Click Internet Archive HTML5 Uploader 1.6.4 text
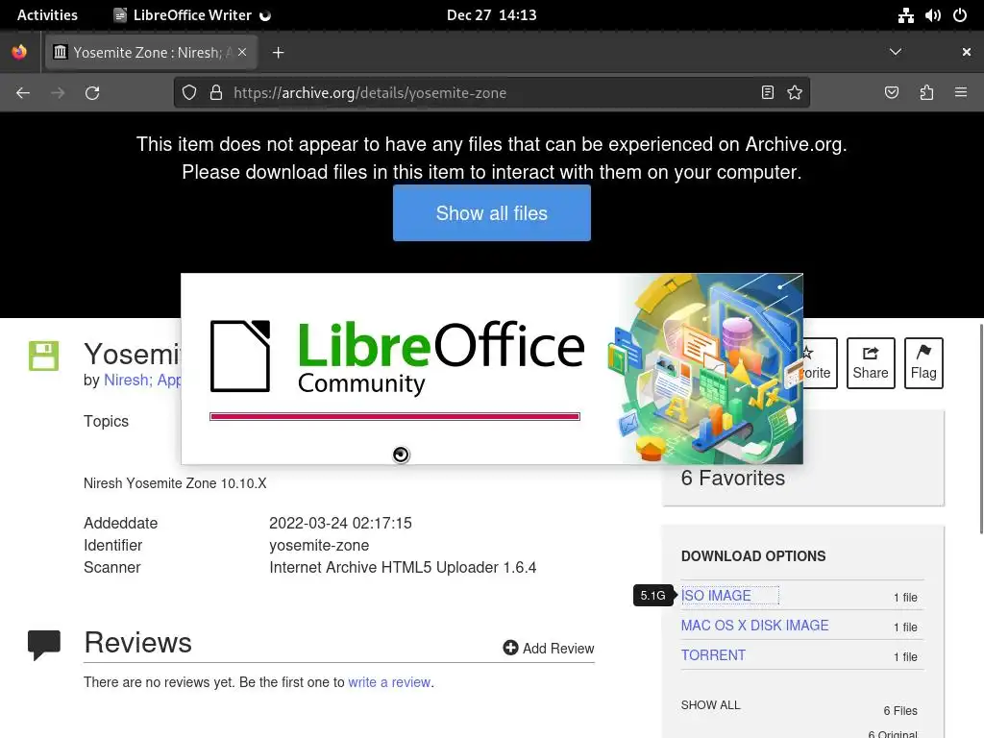Screen dimensions: 984x738 pos(403,567)
